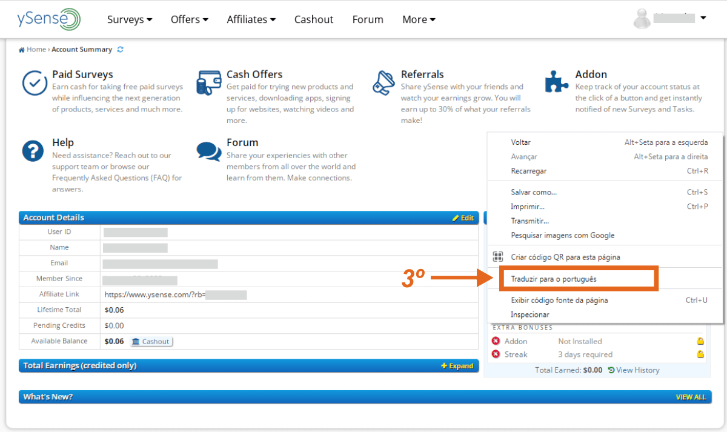Click the Streak red X icon

pyautogui.click(x=496, y=354)
